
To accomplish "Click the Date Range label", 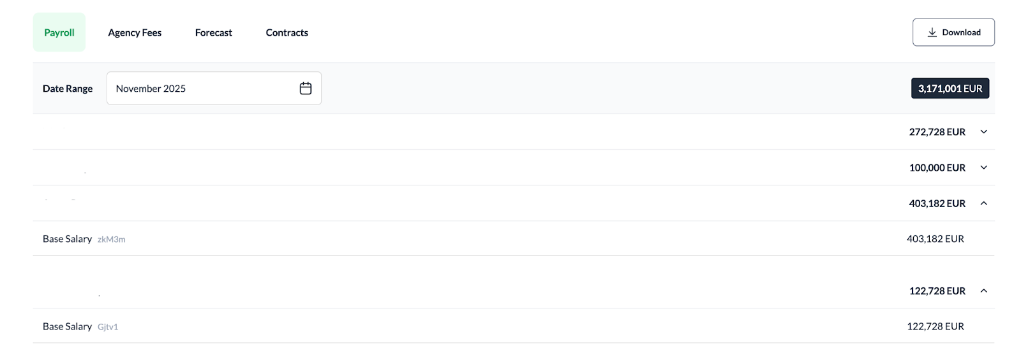I will [x=68, y=89].
